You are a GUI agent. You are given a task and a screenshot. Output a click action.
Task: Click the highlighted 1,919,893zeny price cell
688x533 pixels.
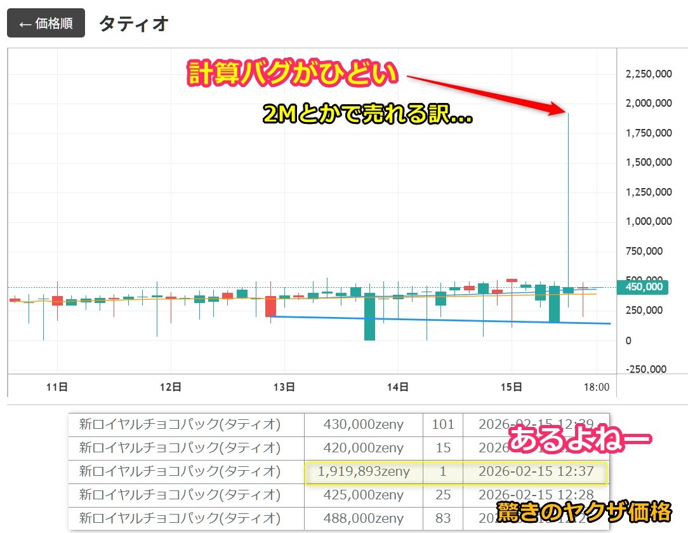[x=364, y=471]
